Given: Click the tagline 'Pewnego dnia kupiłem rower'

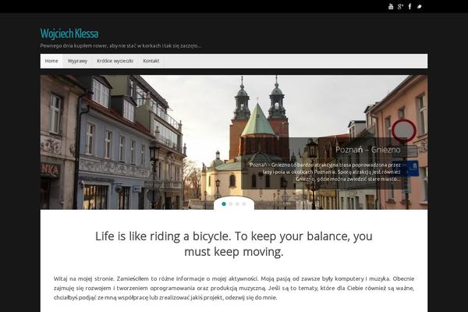Looking at the screenshot, I should pyautogui.click(x=121, y=46).
